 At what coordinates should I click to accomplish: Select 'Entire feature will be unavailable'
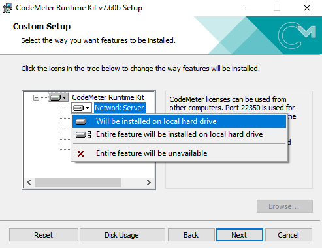(x=179, y=153)
